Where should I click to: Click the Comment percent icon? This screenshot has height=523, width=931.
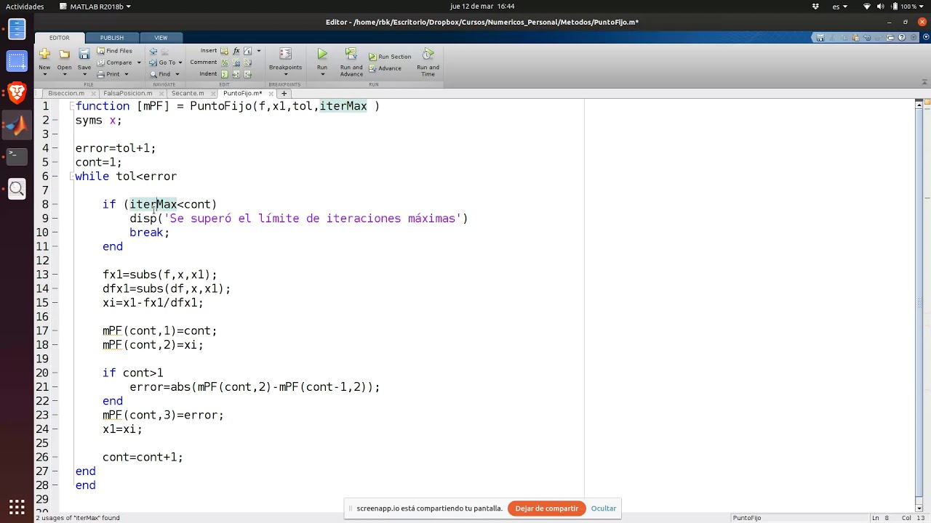[x=224, y=62]
